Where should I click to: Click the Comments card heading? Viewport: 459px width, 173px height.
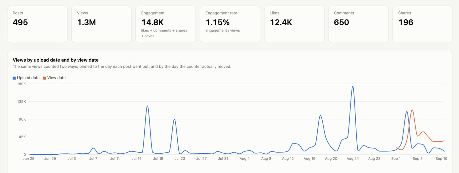pos(344,13)
